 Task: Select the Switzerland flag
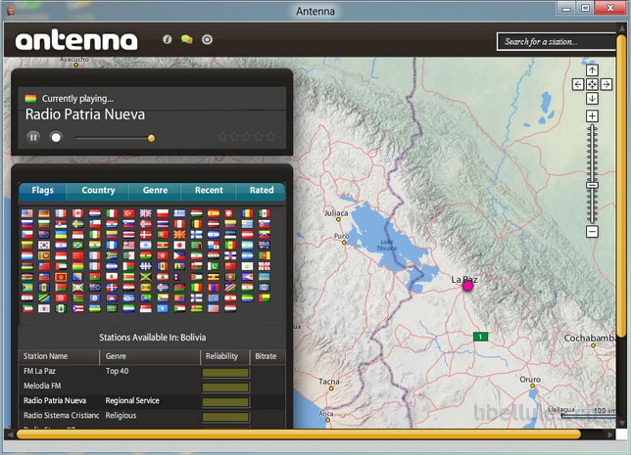[229, 213]
